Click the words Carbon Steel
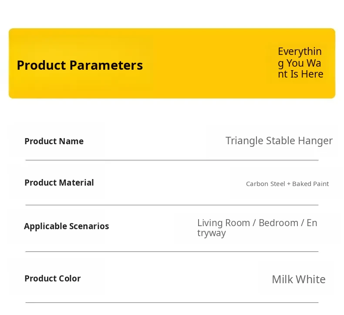The height and width of the screenshot is (315, 344). pyautogui.click(x=265, y=184)
